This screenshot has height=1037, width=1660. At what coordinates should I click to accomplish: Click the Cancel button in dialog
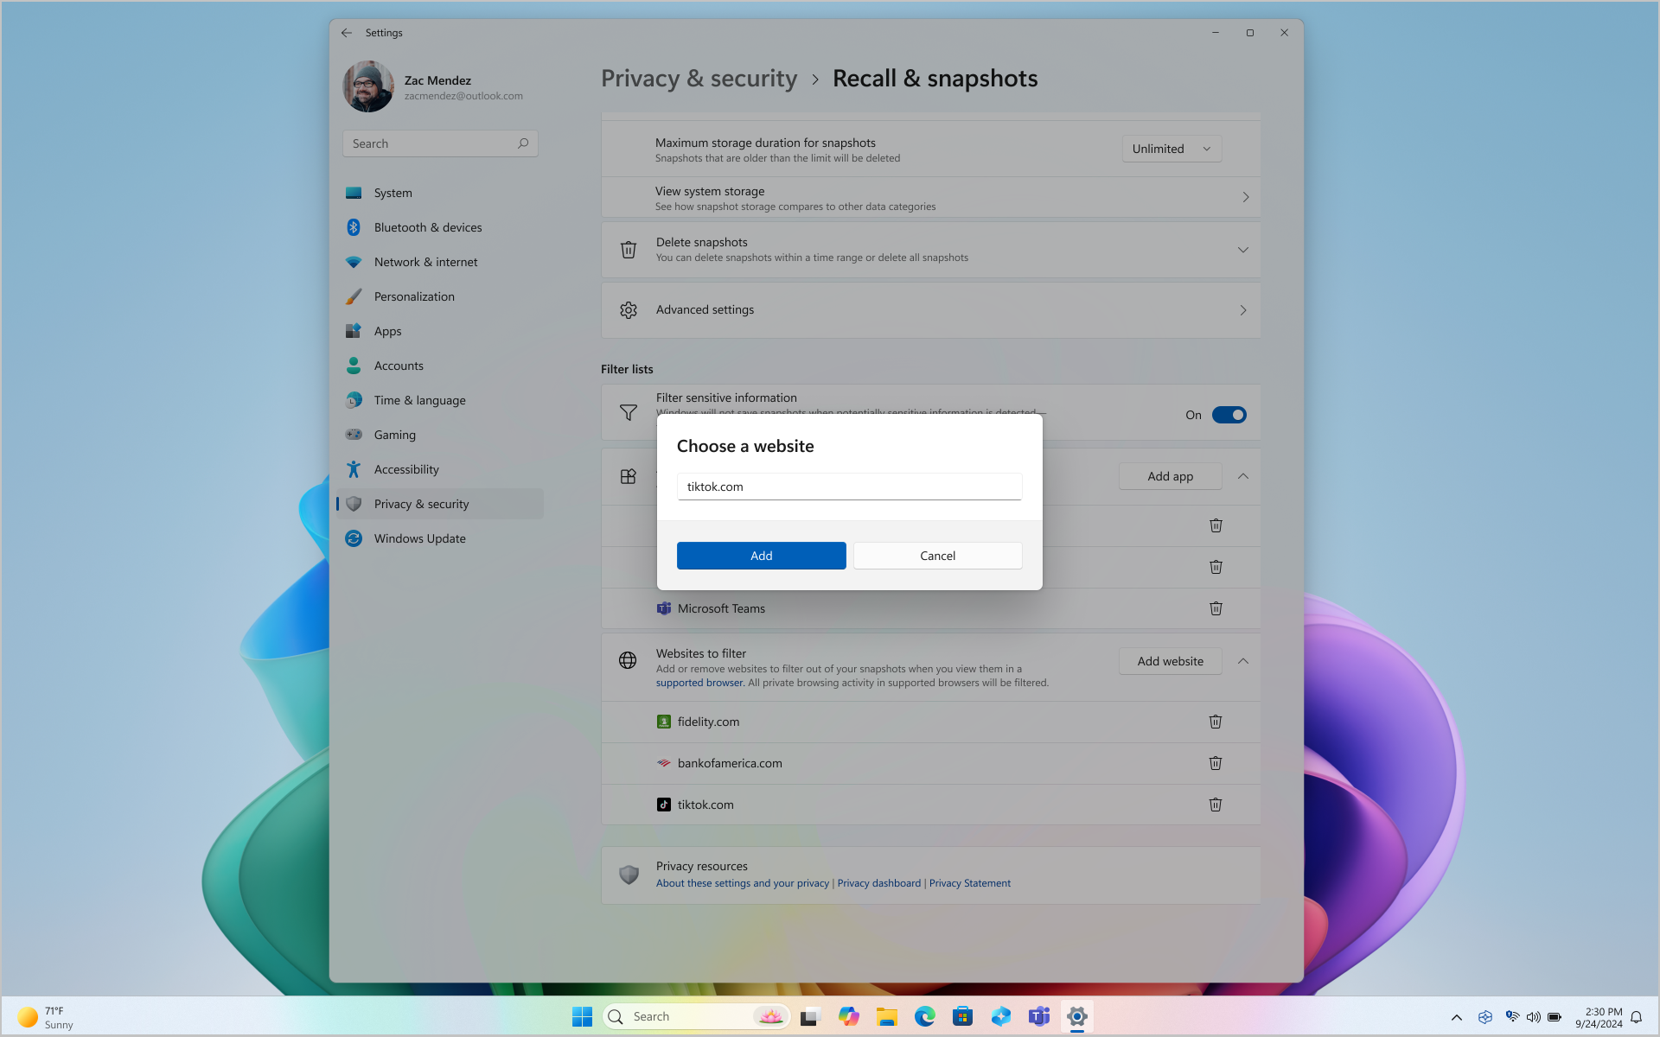coord(937,554)
